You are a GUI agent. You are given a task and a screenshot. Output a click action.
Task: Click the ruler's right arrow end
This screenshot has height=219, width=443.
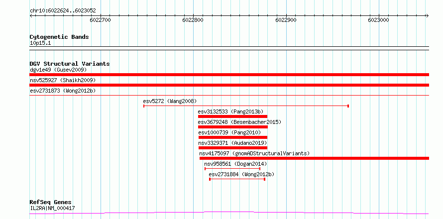point(427,15)
